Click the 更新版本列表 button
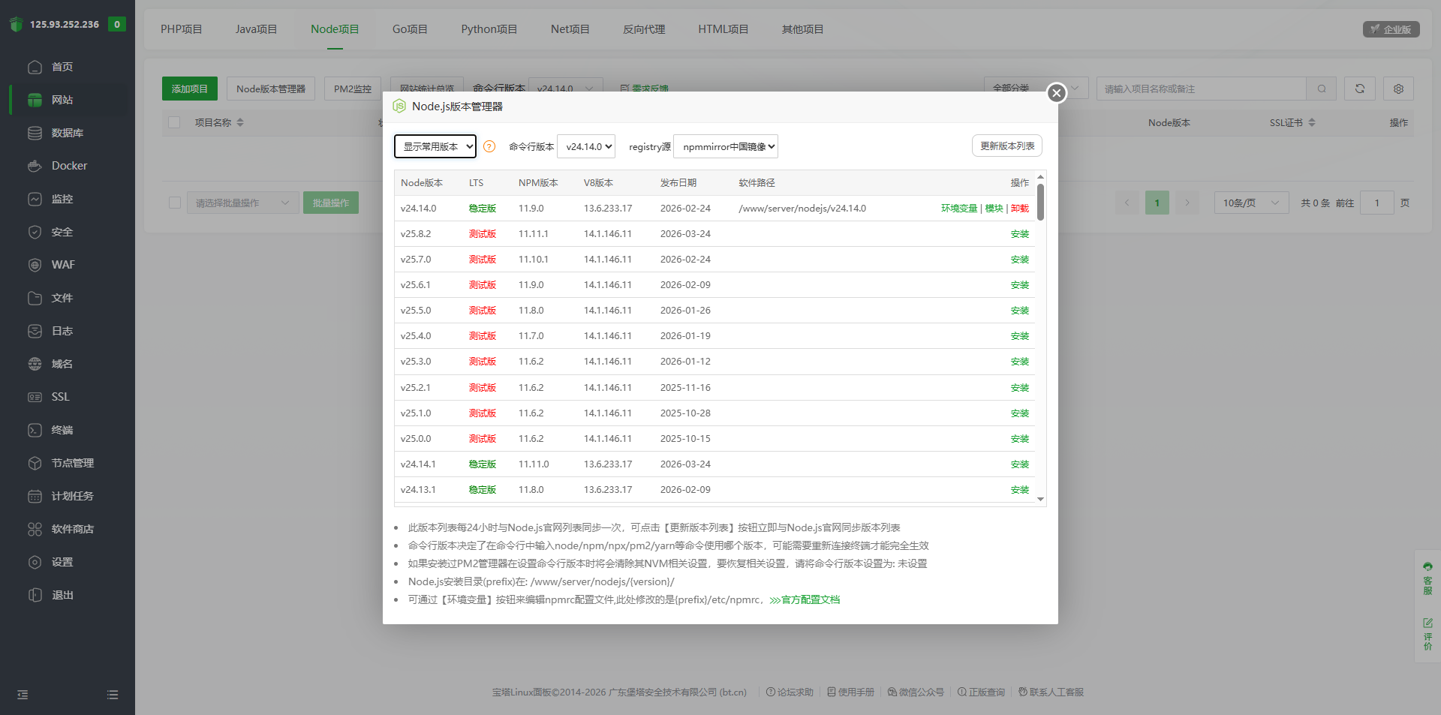This screenshot has width=1441, height=715. (1006, 146)
